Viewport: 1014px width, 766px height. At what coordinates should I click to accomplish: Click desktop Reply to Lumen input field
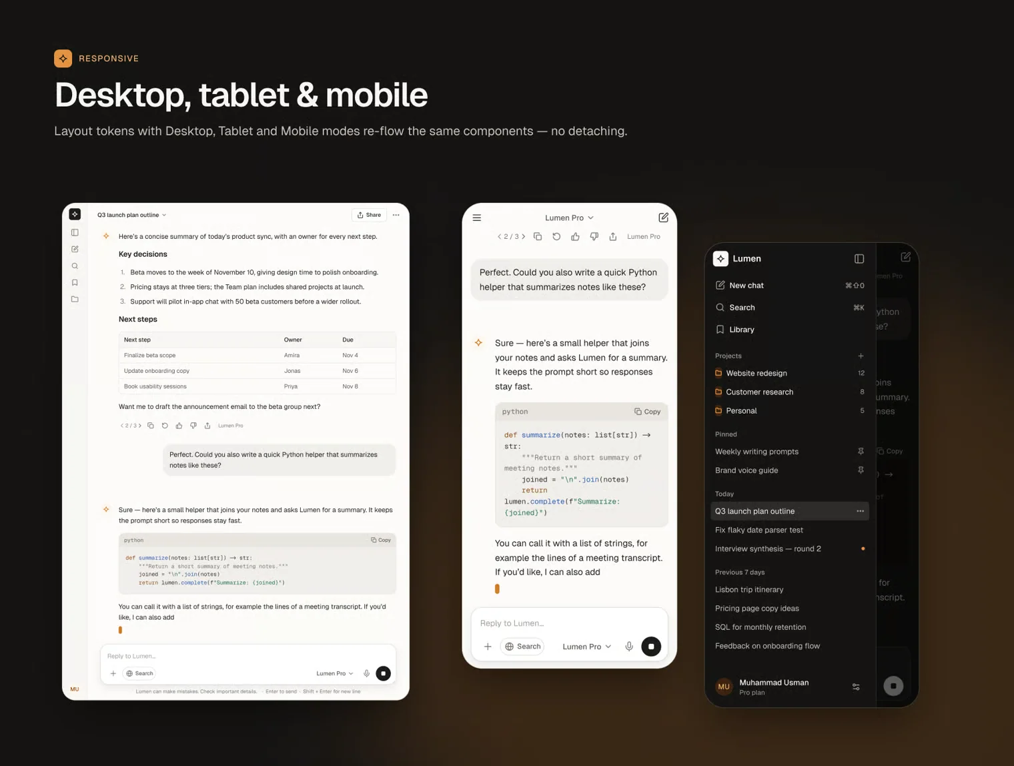click(248, 656)
